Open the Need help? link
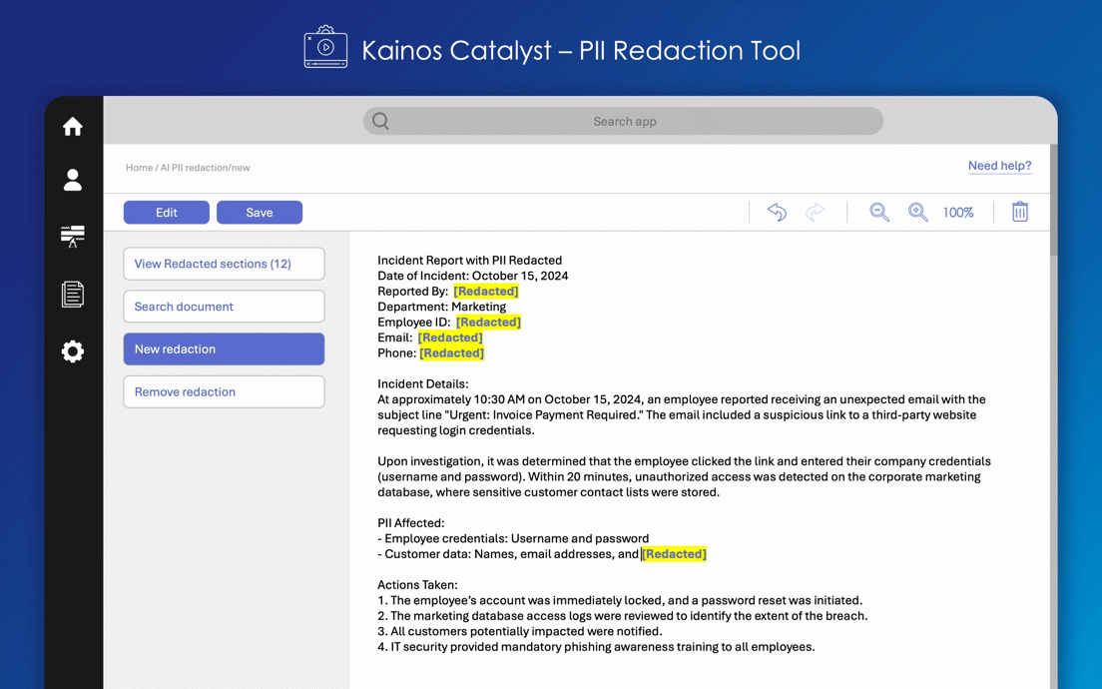This screenshot has height=689, width=1102. point(999,166)
